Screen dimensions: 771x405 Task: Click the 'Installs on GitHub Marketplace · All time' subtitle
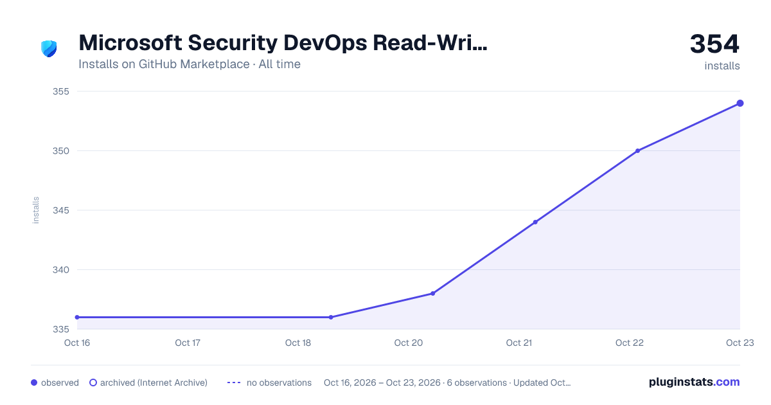tap(190, 64)
